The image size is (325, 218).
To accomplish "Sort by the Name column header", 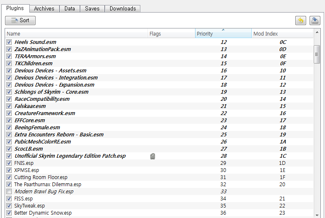I will coord(76,33).
